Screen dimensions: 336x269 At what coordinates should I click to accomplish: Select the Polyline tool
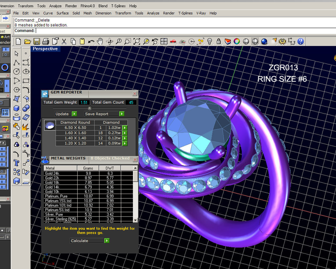pyautogui.click(x=17, y=63)
